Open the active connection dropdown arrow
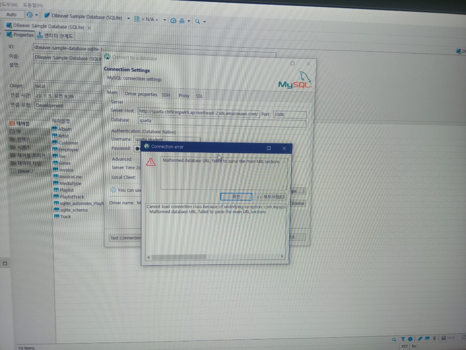 [x=129, y=18]
